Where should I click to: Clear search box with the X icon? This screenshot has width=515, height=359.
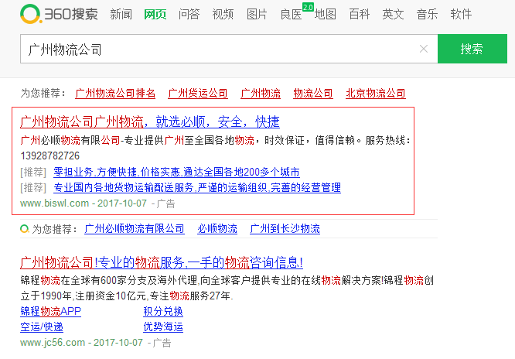coord(423,49)
